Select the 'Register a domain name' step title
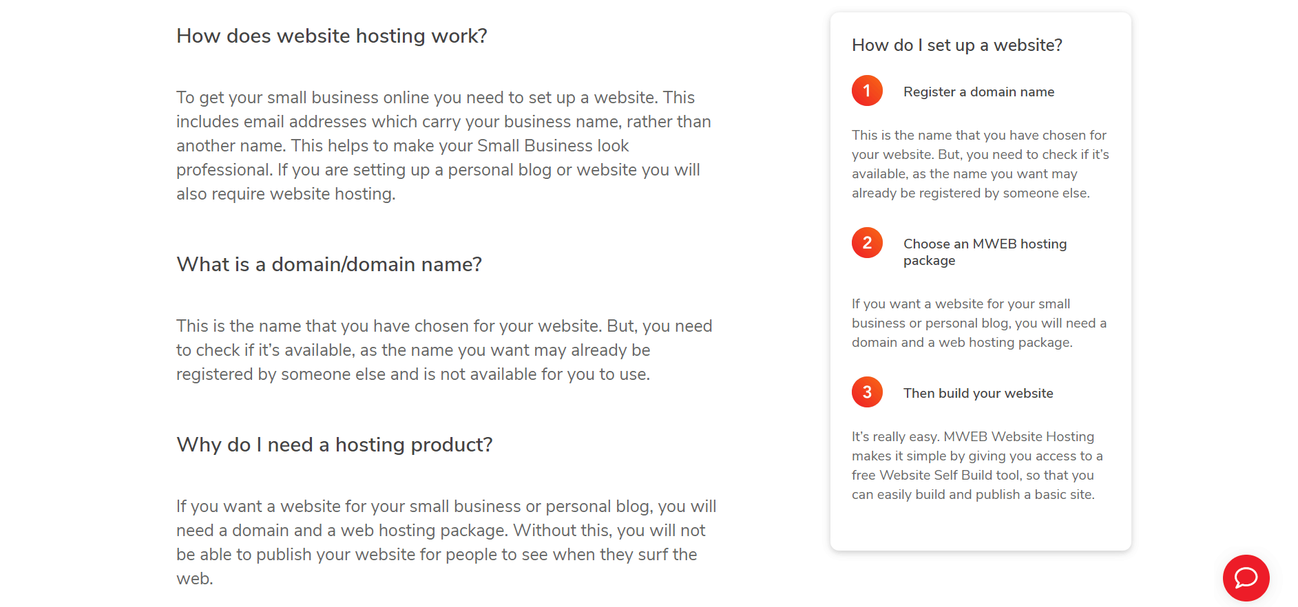 [x=978, y=92]
